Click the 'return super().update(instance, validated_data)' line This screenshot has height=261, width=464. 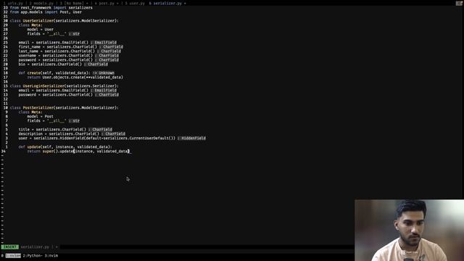click(78, 152)
